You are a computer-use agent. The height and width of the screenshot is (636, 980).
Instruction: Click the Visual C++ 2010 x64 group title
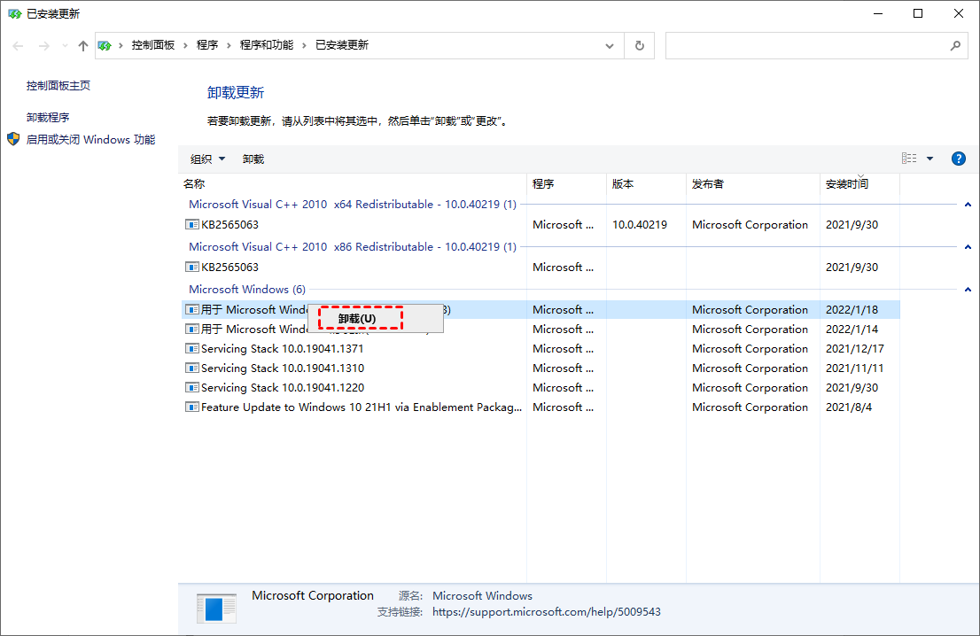[x=353, y=205]
